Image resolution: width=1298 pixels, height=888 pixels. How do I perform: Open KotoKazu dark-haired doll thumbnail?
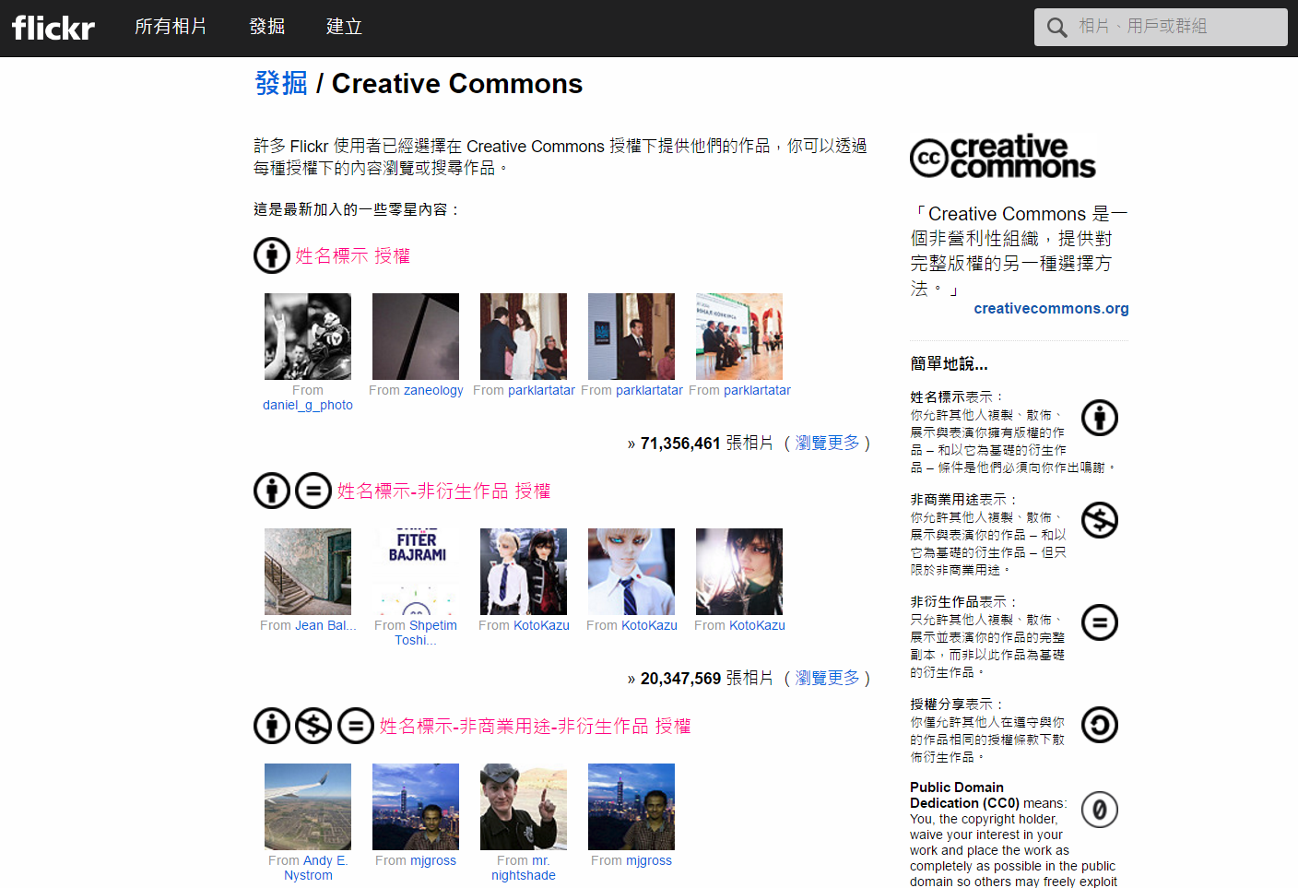739,572
